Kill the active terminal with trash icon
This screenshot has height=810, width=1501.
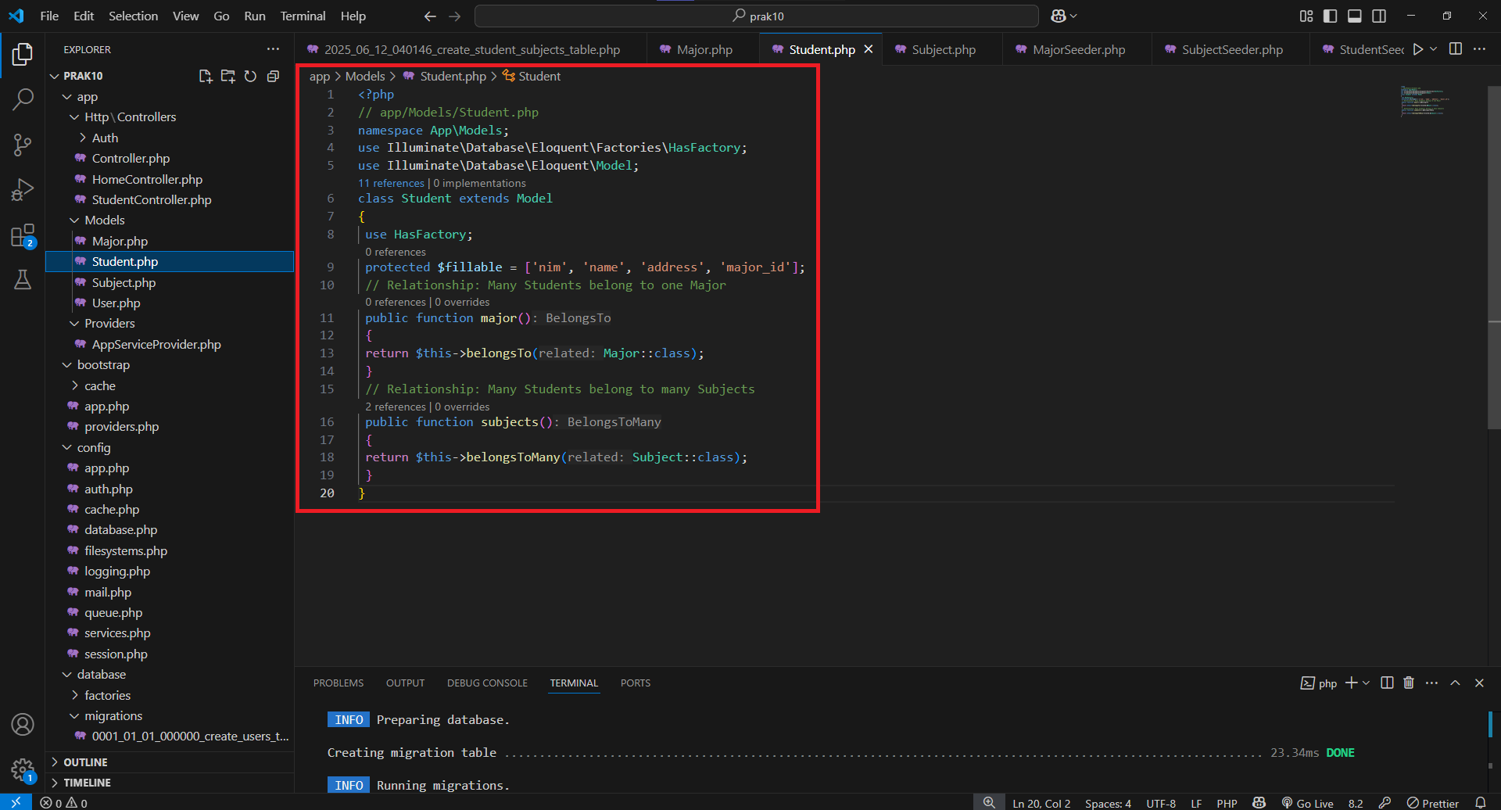tap(1409, 683)
